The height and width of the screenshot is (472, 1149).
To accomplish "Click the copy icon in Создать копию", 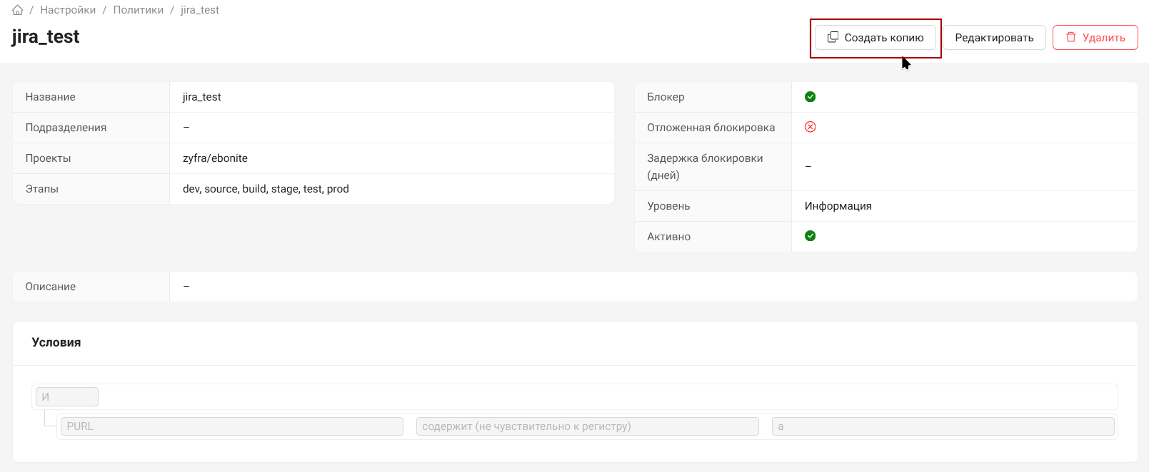I will 833,37.
